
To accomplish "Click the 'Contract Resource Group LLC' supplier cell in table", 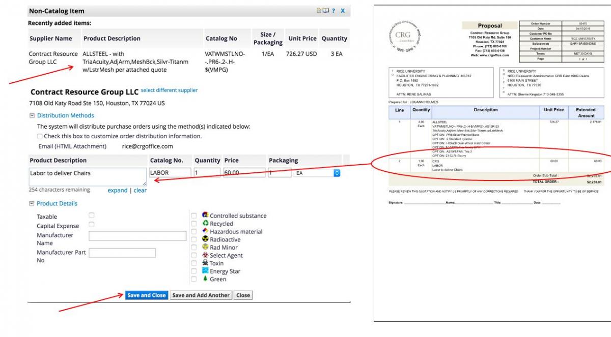I will 53,57.
